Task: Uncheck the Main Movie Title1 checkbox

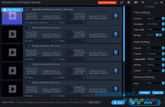Action: point(26,10)
